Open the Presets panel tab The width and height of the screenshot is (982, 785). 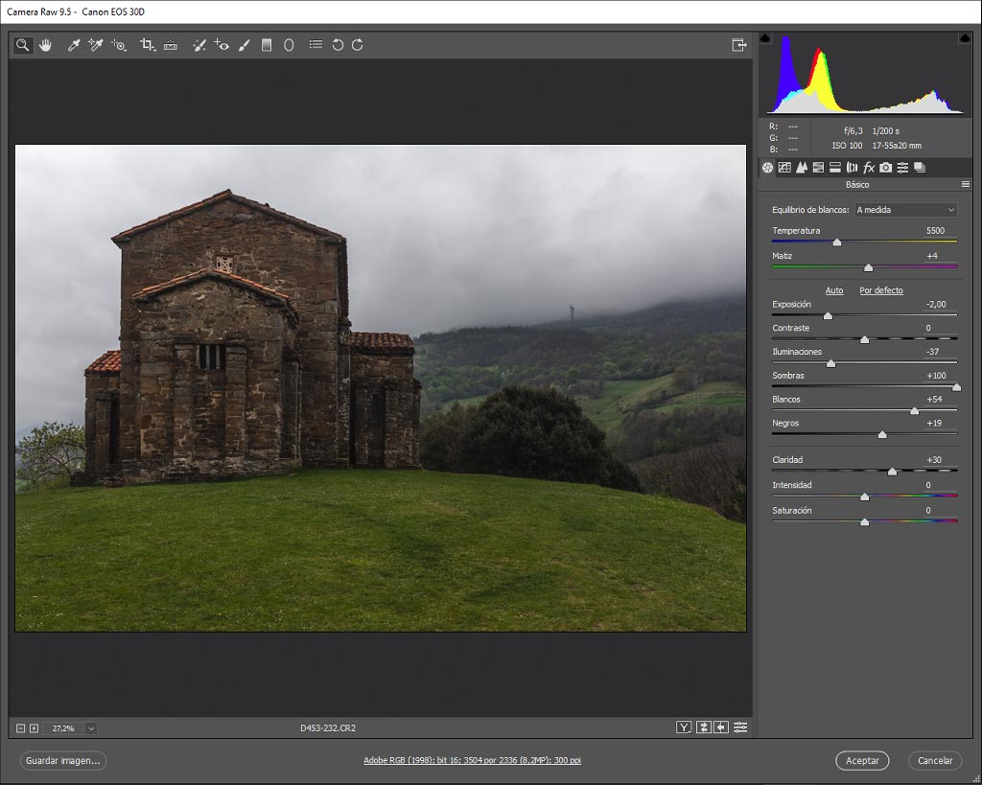[x=902, y=167]
